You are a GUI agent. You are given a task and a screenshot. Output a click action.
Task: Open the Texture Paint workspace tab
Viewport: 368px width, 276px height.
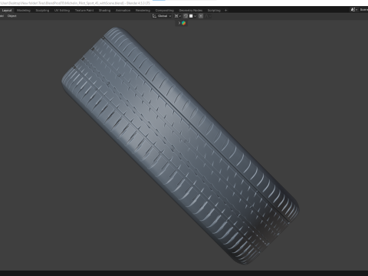click(84, 11)
